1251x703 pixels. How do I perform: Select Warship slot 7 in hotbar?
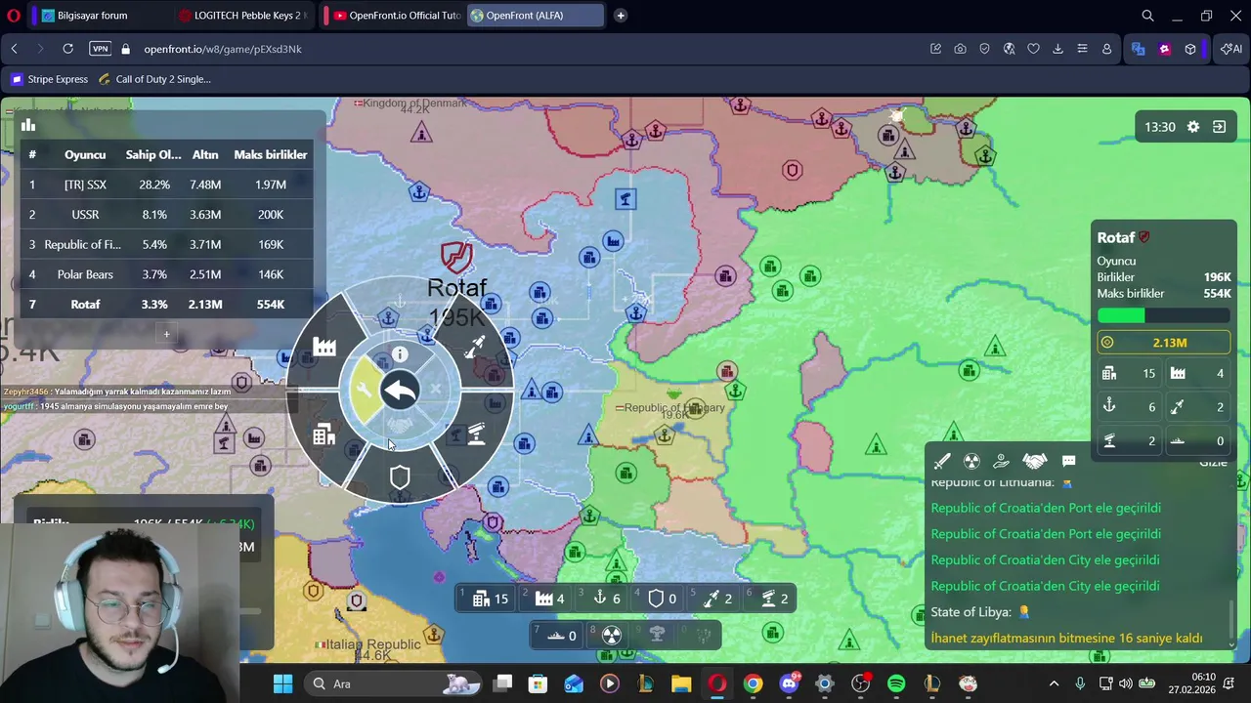[557, 636]
